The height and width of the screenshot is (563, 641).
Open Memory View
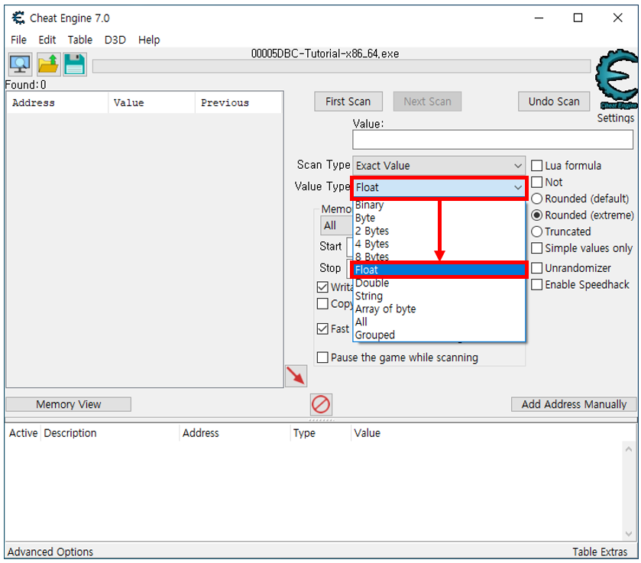click(68, 404)
